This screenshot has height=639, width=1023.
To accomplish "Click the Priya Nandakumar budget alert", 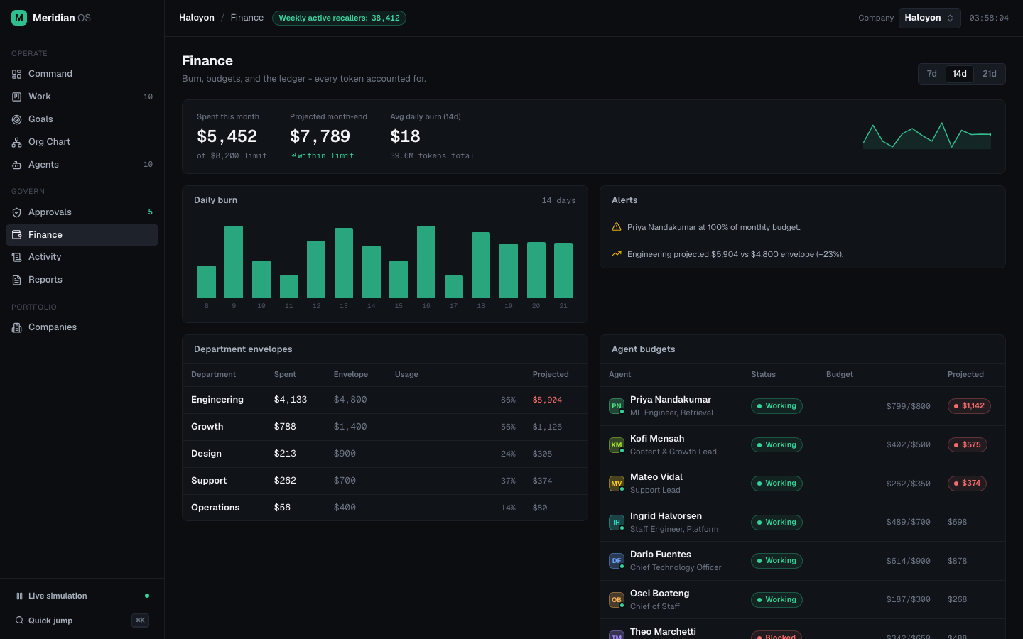I will [803, 228].
